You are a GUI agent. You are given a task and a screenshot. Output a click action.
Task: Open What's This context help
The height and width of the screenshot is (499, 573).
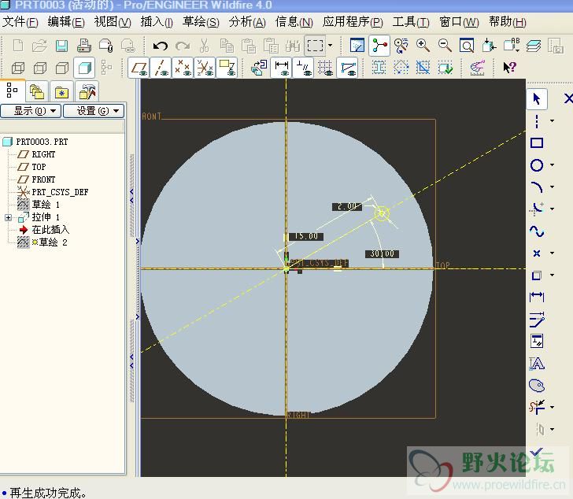(x=509, y=68)
